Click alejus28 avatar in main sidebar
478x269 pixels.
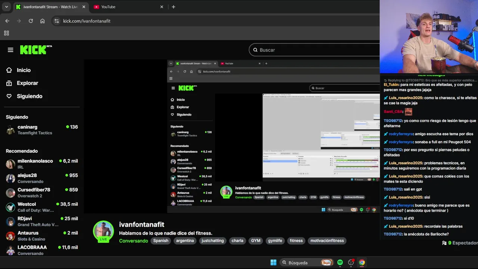pyautogui.click(x=10, y=178)
